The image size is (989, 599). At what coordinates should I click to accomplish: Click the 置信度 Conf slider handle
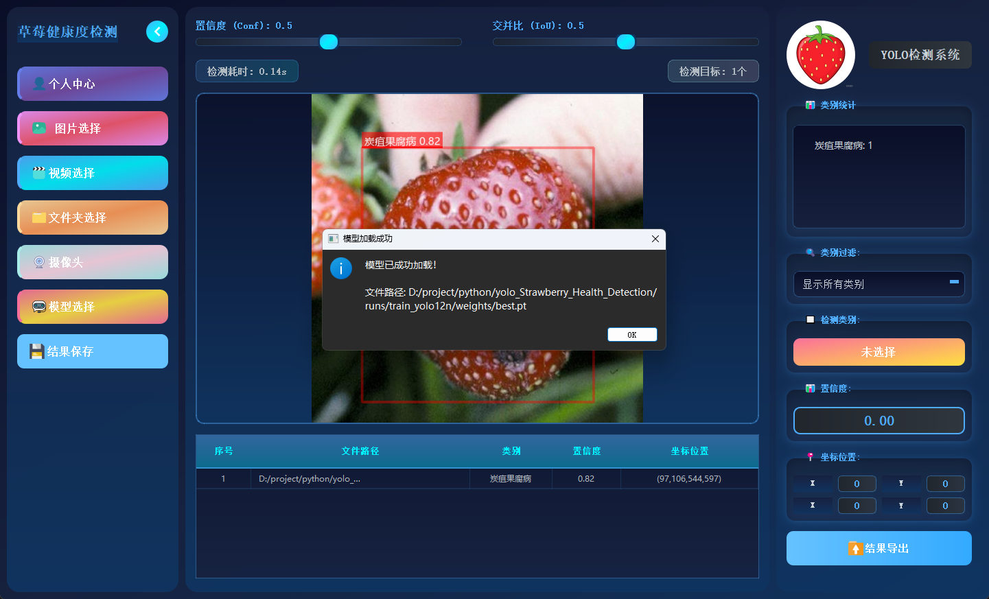tap(329, 42)
